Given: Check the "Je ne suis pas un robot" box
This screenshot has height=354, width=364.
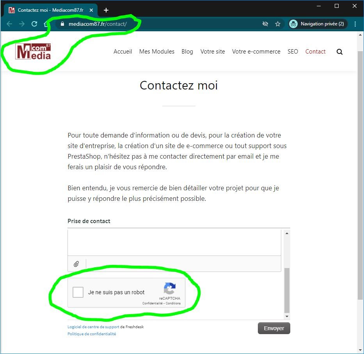Looking at the screenshot, I should 78,292.
